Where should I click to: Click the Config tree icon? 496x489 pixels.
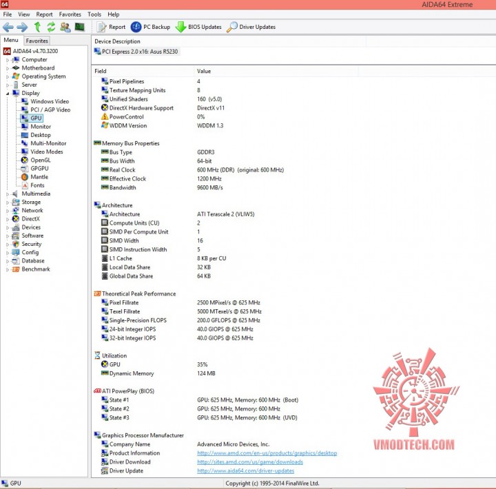click(16, 252)
